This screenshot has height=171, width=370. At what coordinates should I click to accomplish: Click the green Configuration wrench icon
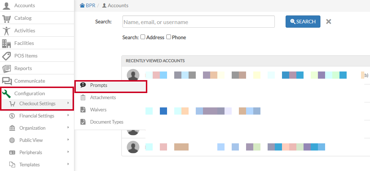[6, 94]
